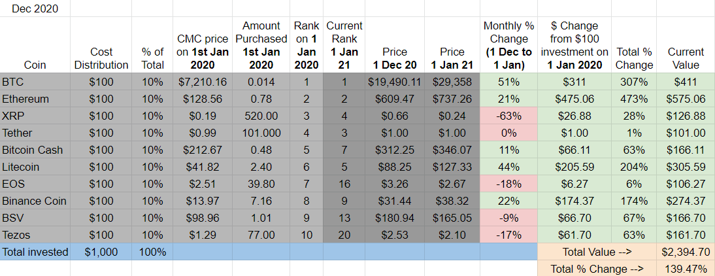This screenshot has height=276, width=715.
Task: Click the 'Binance Coin' cell
Action: (x=35, y=201)
